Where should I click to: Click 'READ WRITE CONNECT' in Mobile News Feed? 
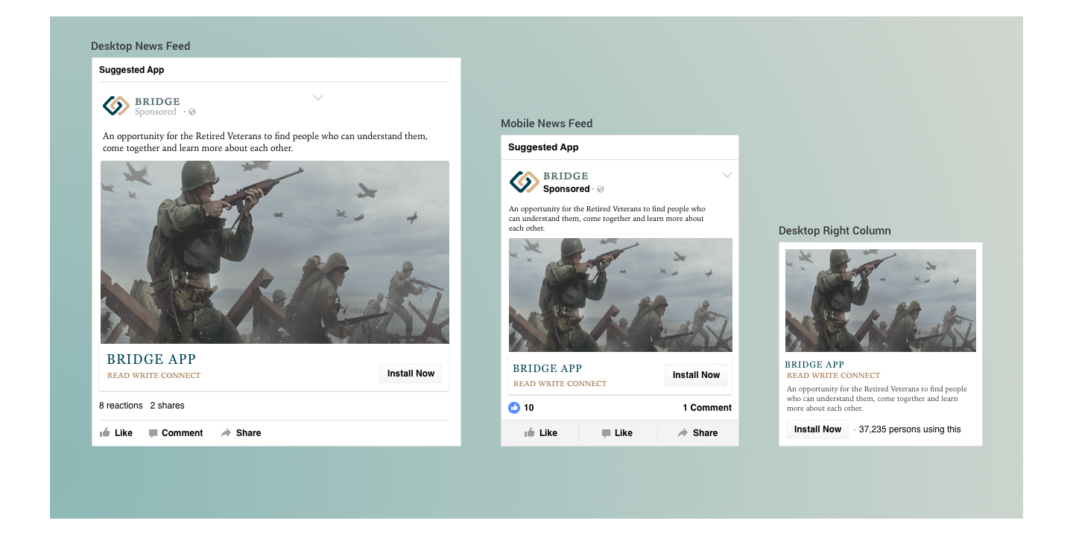(560, 384)
